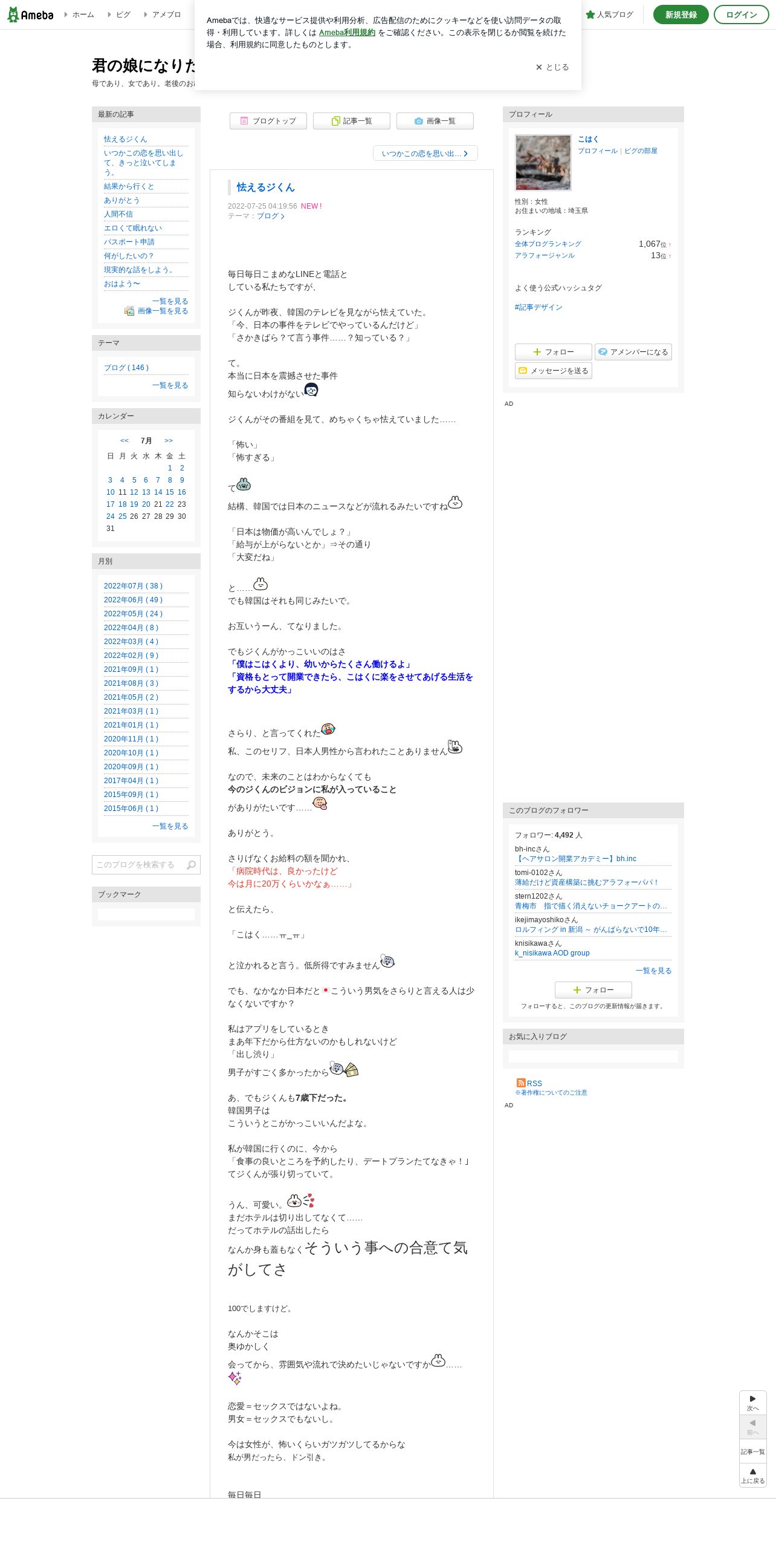Open 一覧を見る in followers panel
776x1553 pixels.
point(653,971)
